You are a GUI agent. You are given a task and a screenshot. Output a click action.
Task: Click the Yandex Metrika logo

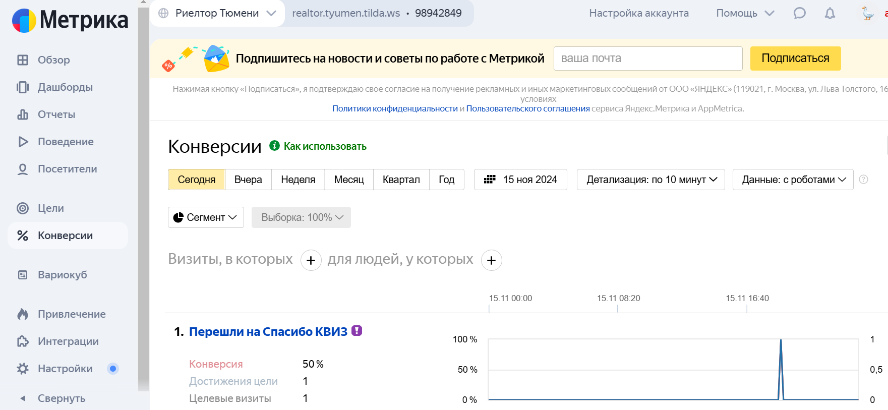tap(70, 20)
